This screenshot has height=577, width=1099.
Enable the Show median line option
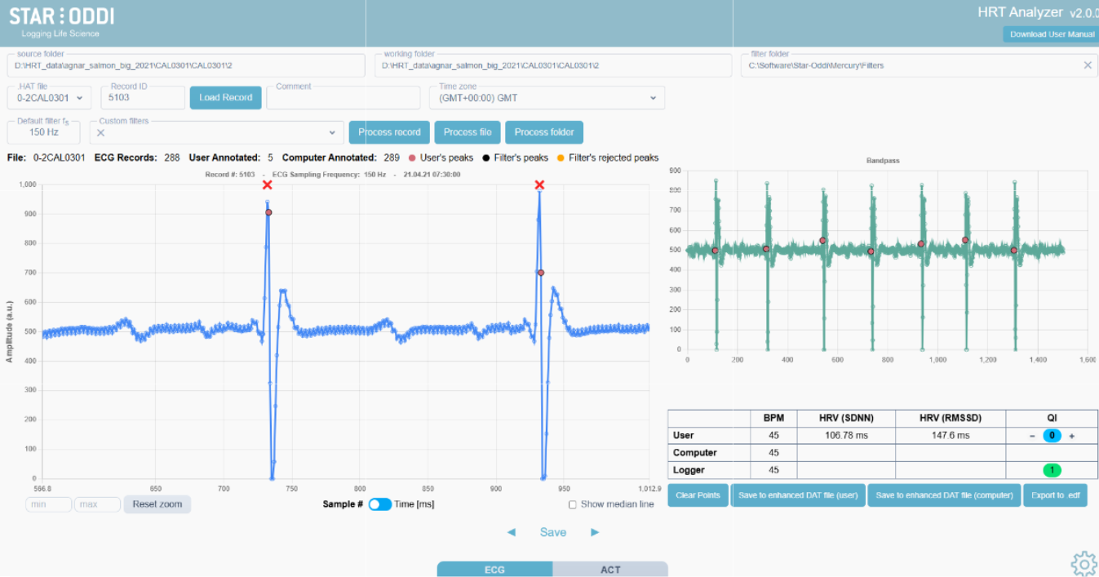tap(571, 504)
